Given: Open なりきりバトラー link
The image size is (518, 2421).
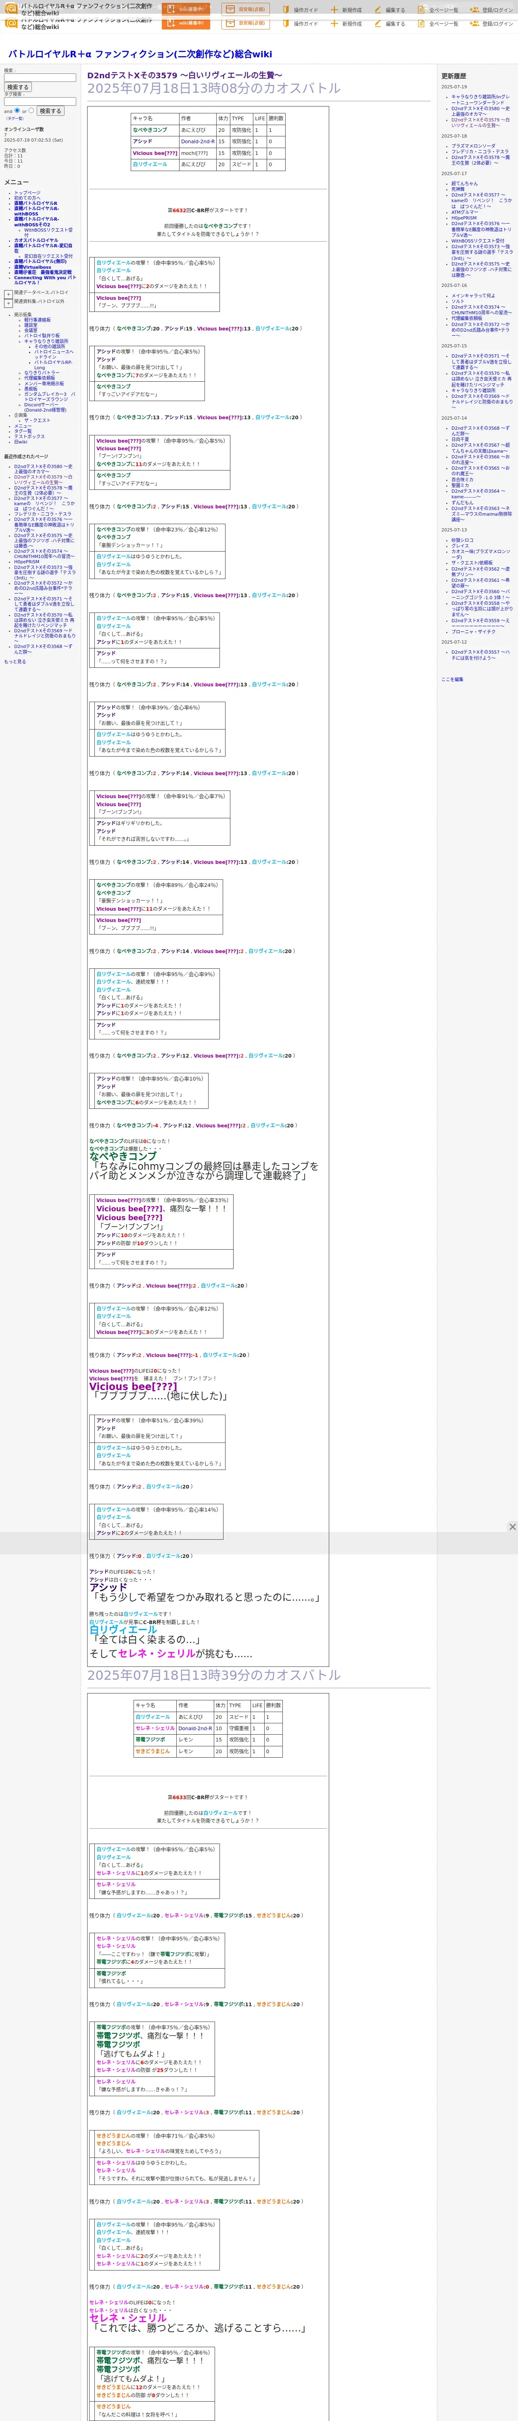Looking at the screenshot, I should pyautogui.click(x=42, y=373).
